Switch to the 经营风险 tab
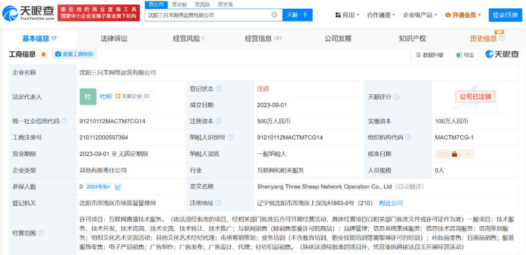The width and height of the screenshot is (526, 255). [188, 38]
